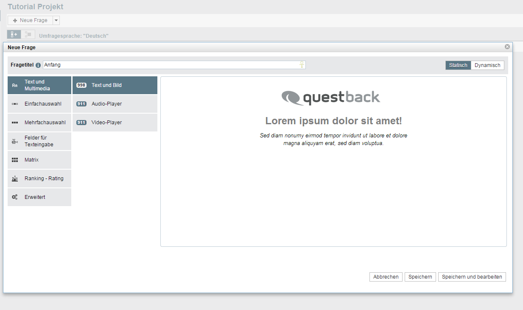This screenshot has width=523, height=310.
Task: Select the Ranking - Rating category
Action: [x=39, y=179]
